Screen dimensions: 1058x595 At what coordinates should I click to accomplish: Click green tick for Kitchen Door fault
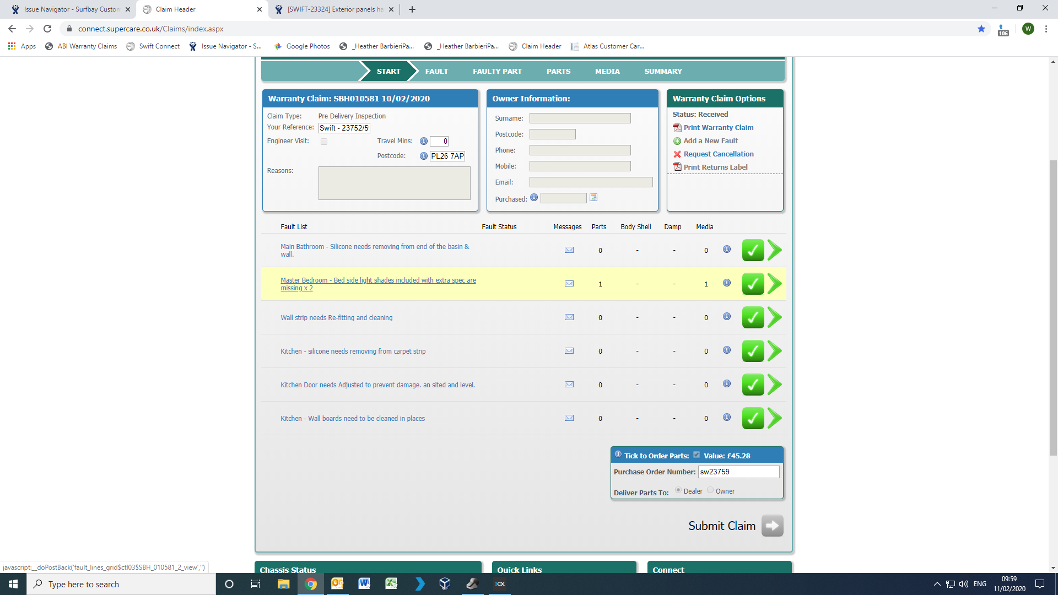pos(753,385)
